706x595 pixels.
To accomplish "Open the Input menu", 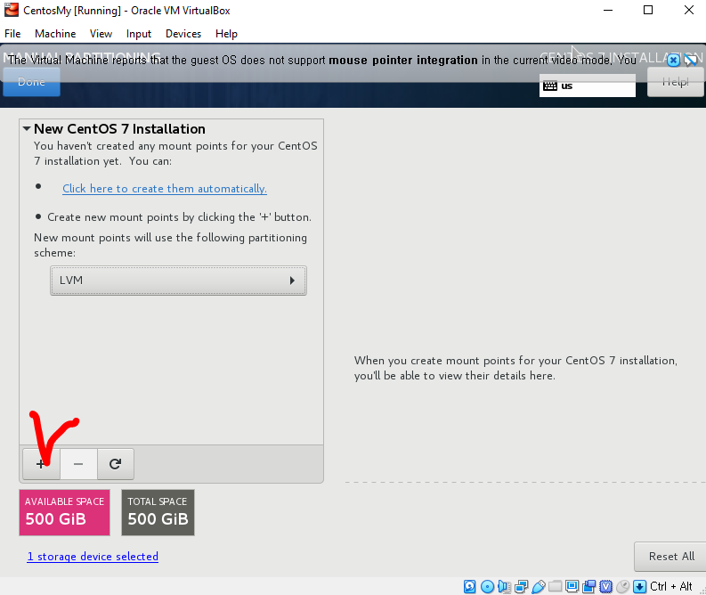I will pyautogui.click(x=139, y=34).
